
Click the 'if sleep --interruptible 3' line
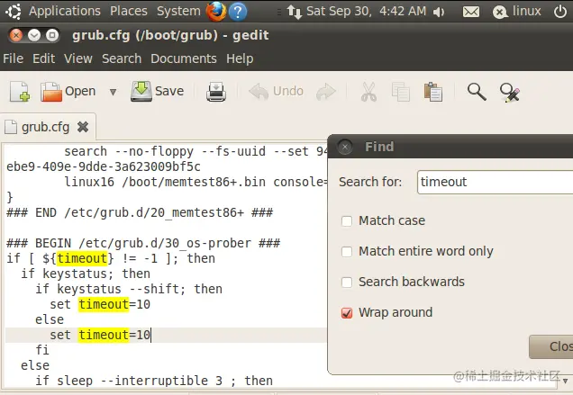pos(154,381)
